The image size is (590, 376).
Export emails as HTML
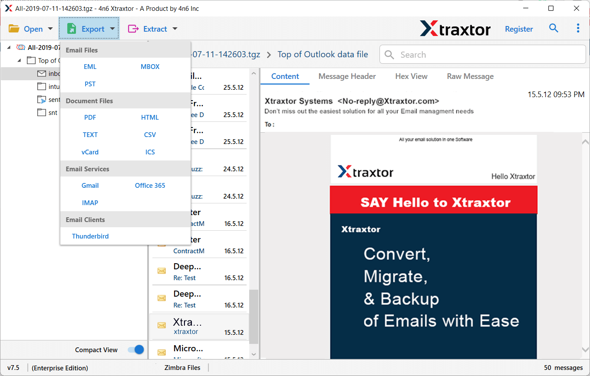pyautogui.click(x=150, y=118)
